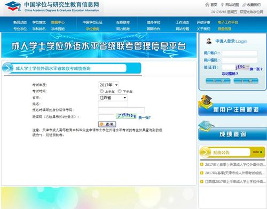The height and width of the screenshot is (209, 267).
Task: Click the right register button in Login panel
Action: (x=246, y=81)
